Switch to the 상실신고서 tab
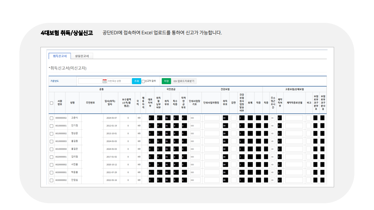This screenshot has width=374, height=210. (x=82, y=55)
